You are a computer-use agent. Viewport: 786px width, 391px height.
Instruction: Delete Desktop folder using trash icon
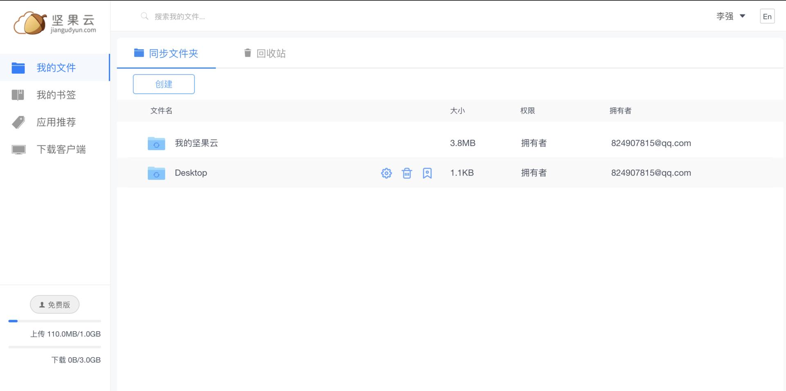pos(407,173)
